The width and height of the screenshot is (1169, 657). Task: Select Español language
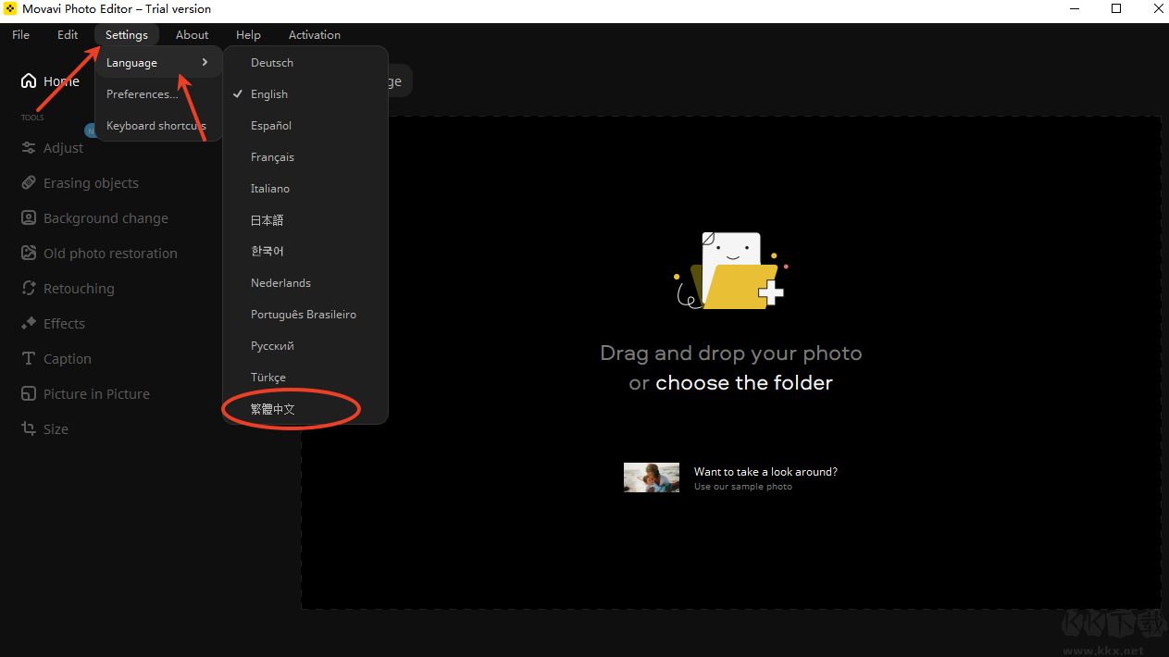click(305, 126)
